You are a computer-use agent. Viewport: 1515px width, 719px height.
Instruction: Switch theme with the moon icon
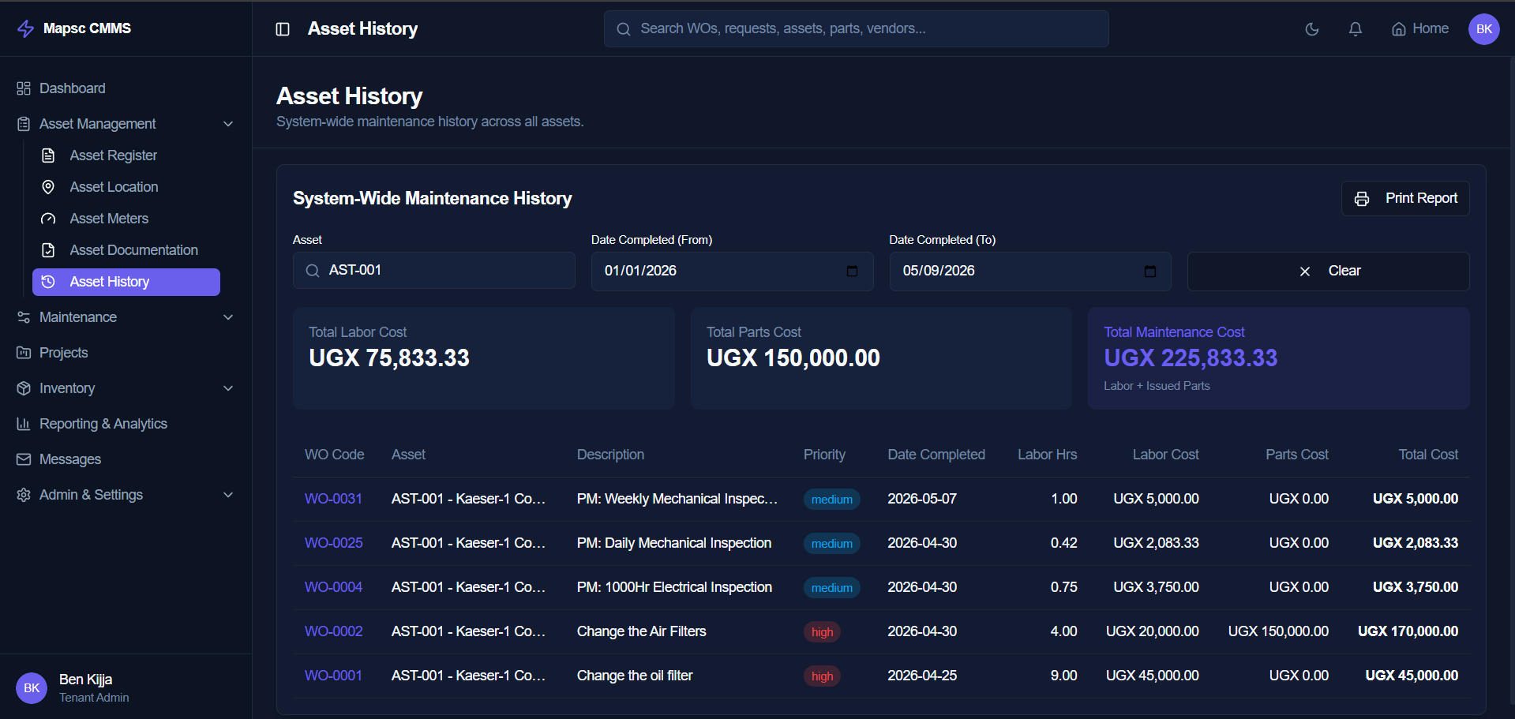[x=1312, y=29]
